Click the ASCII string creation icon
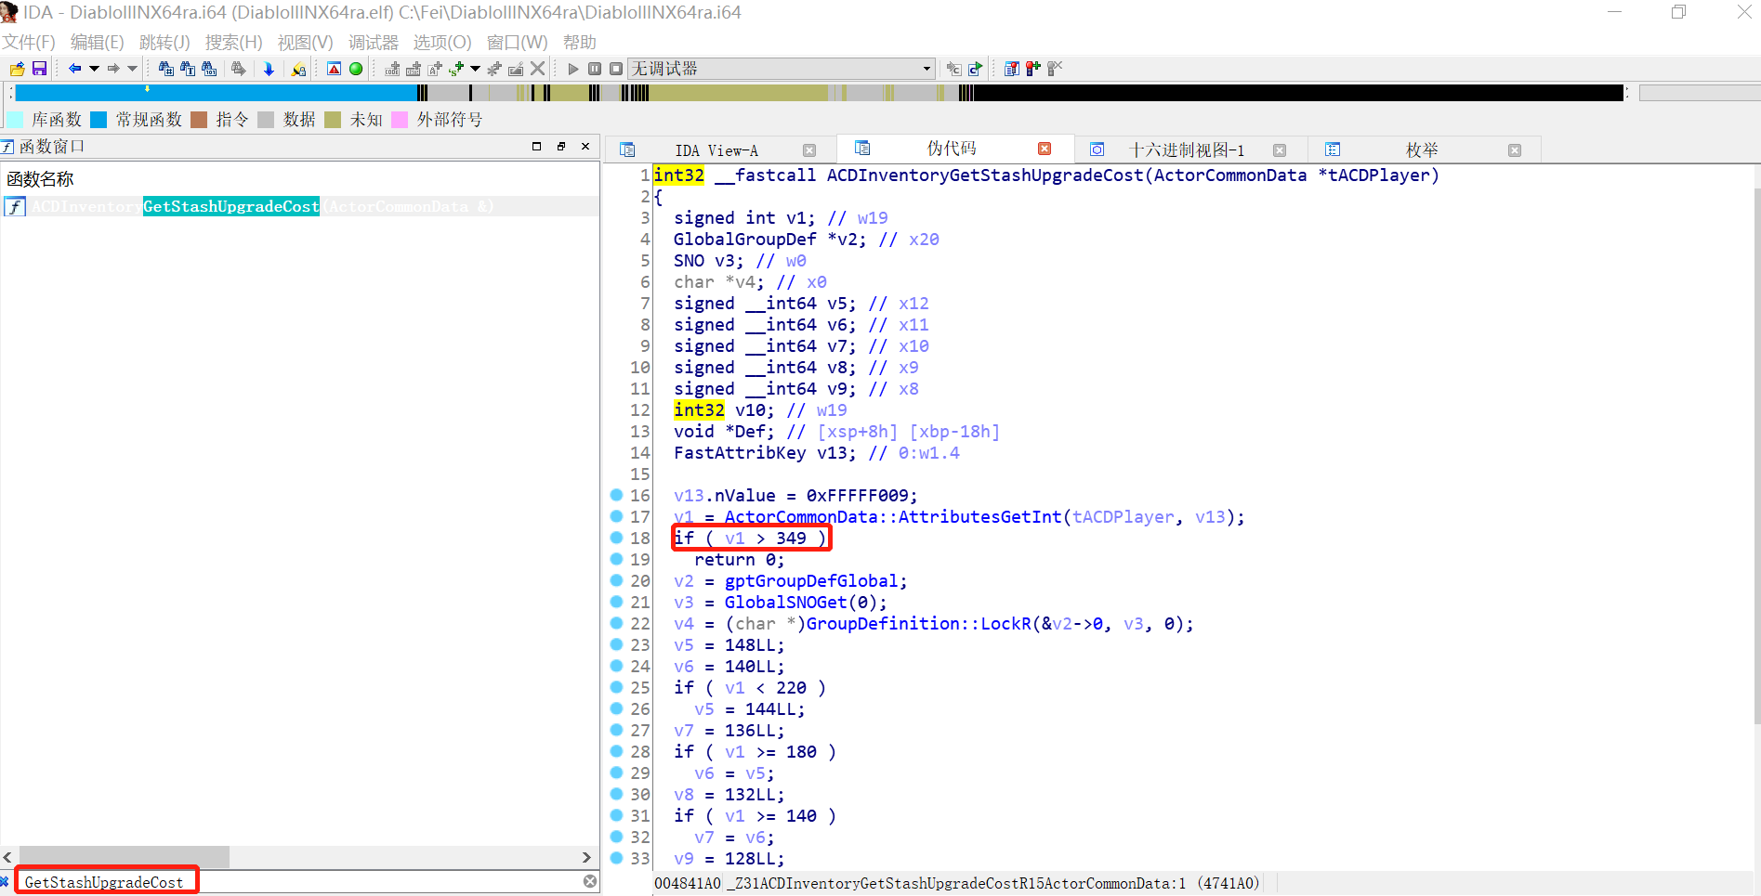 coord(435,69)
